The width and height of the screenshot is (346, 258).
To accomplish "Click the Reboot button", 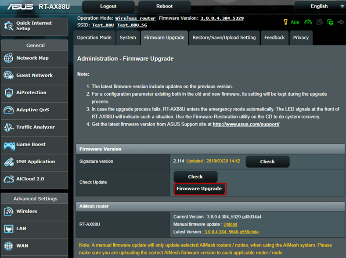I will pos(164,7).
